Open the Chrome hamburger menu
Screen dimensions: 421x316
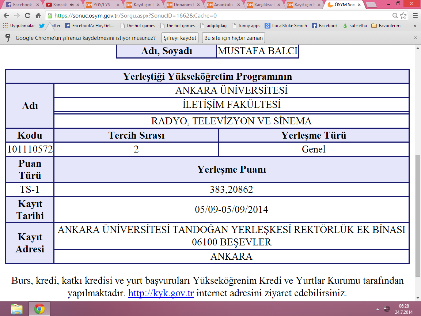[415, 16]
